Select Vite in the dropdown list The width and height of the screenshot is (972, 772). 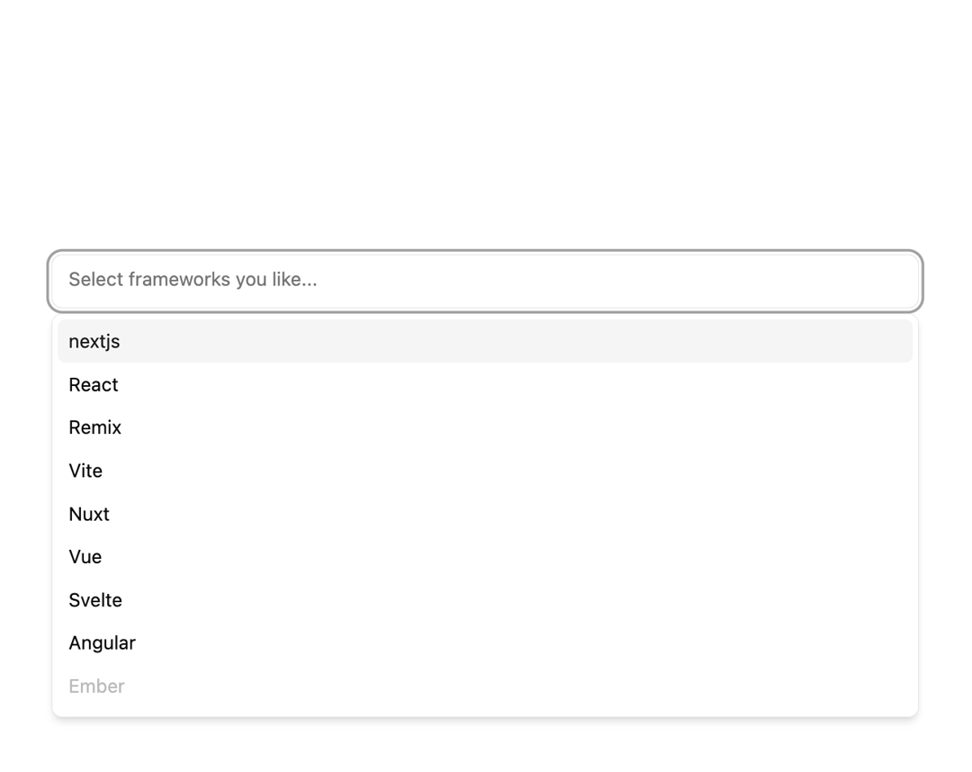pyautogui.click(x=485, y=471)
